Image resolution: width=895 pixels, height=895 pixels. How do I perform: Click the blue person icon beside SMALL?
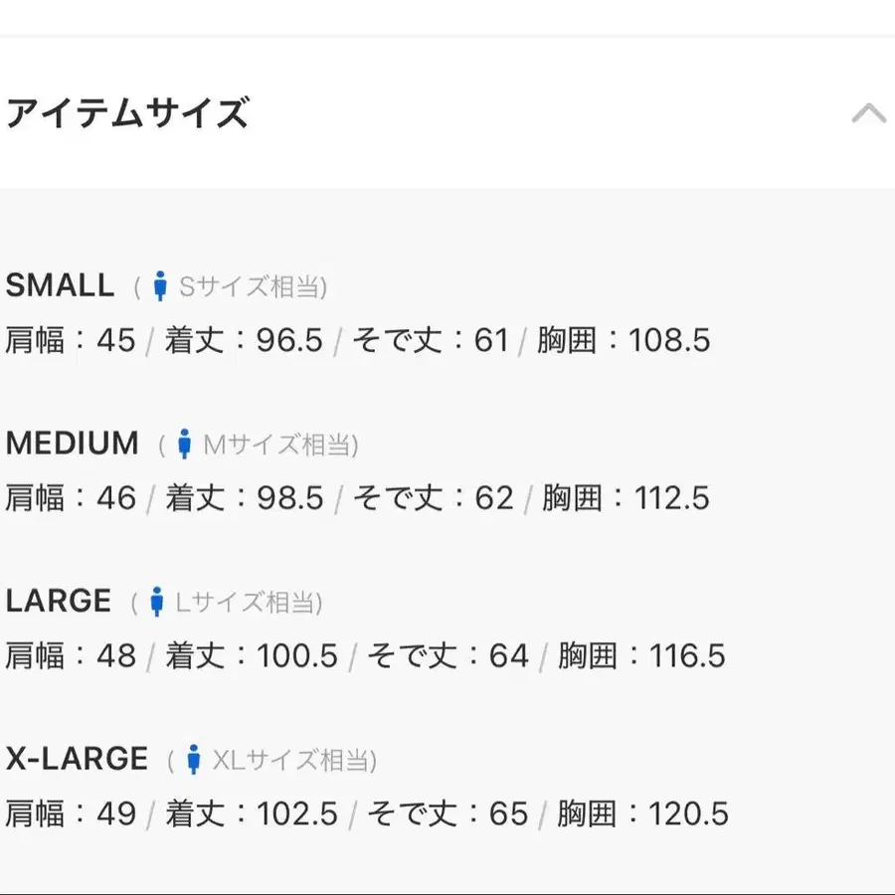tap(160, 286)
